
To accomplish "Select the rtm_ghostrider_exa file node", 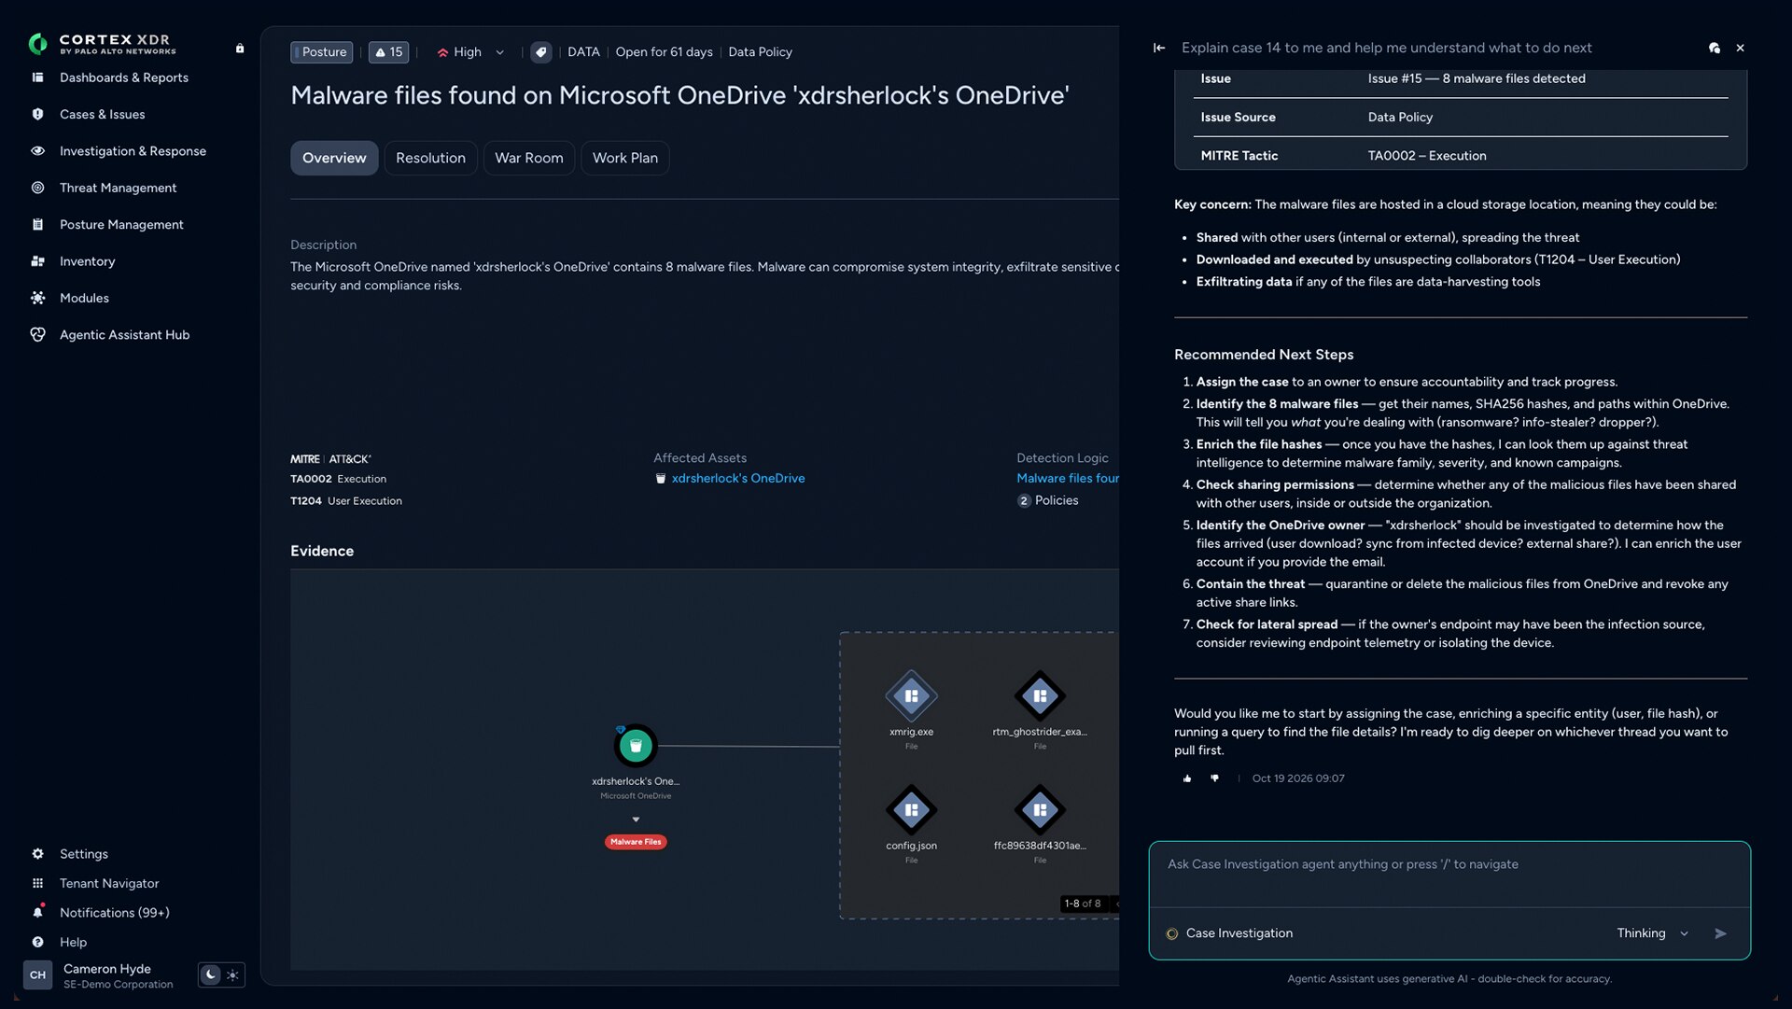I will (x=1040, y=696).
